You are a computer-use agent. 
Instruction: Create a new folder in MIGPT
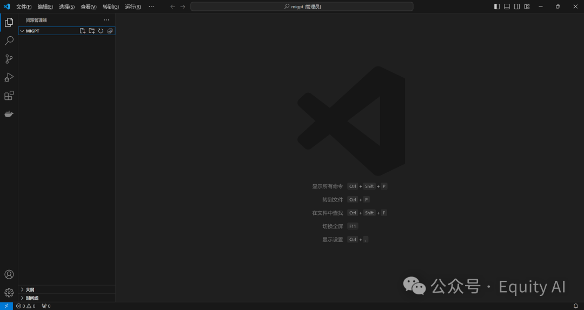tap(91, 31)
